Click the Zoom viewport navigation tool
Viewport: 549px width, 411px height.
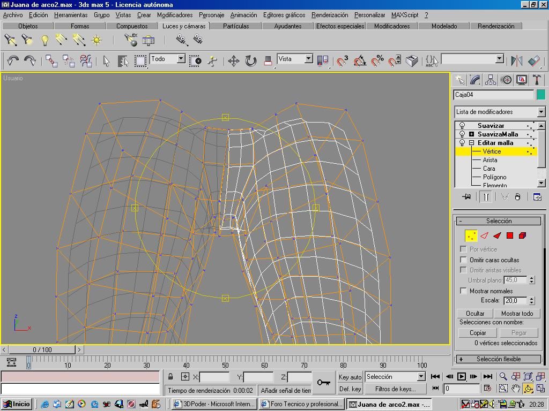tap(503, 377)
